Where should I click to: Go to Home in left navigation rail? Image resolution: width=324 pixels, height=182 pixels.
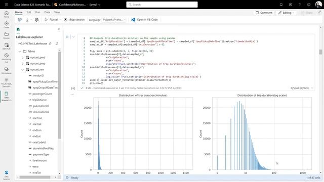click(7, 14)
